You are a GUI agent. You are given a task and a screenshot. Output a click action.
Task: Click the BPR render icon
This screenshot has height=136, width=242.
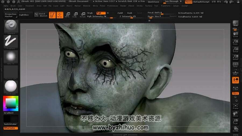pos(235,24)
